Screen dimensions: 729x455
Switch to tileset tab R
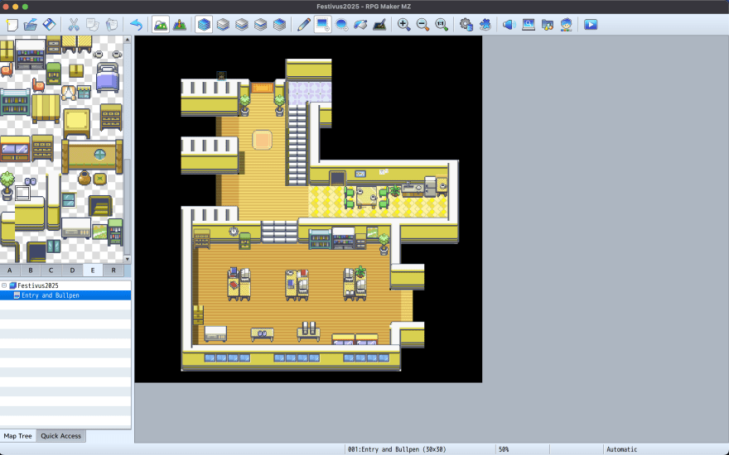point(113,271)
